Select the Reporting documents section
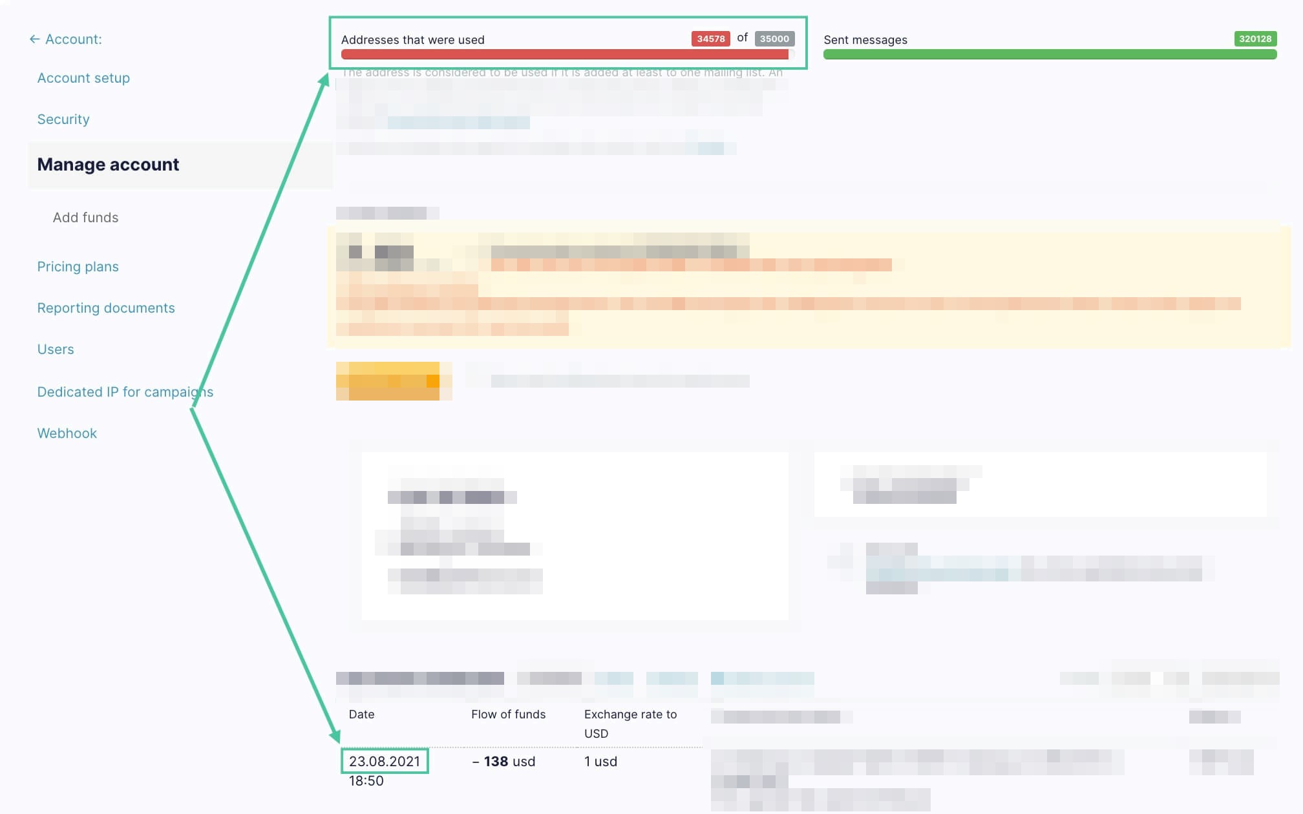 (105, 308)
